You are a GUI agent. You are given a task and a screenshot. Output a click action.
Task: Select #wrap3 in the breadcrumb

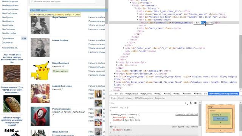tap(158, 94)
